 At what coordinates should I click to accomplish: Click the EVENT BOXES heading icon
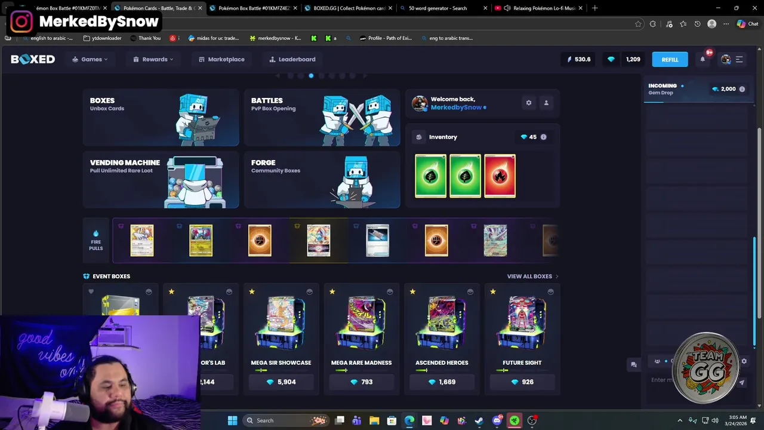(86, 277)
